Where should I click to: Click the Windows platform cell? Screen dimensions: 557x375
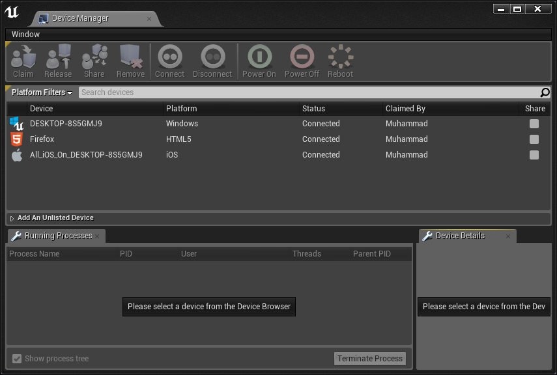point(182,124)
